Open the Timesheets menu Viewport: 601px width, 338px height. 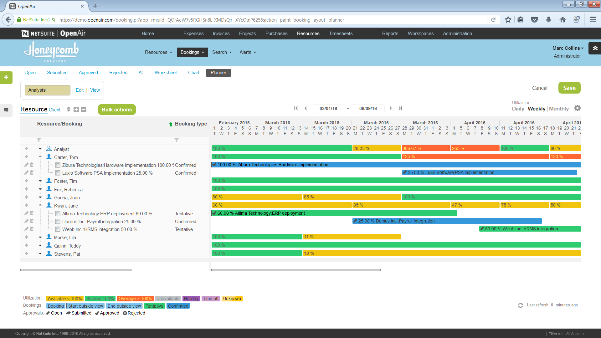(x=341, y=33)
